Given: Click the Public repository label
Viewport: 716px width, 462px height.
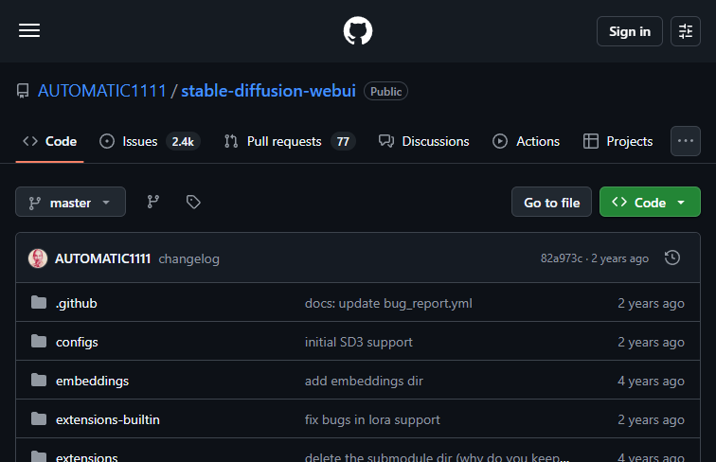Looking at the screenshot, I should pyautogui.click(x=385, y=91).
